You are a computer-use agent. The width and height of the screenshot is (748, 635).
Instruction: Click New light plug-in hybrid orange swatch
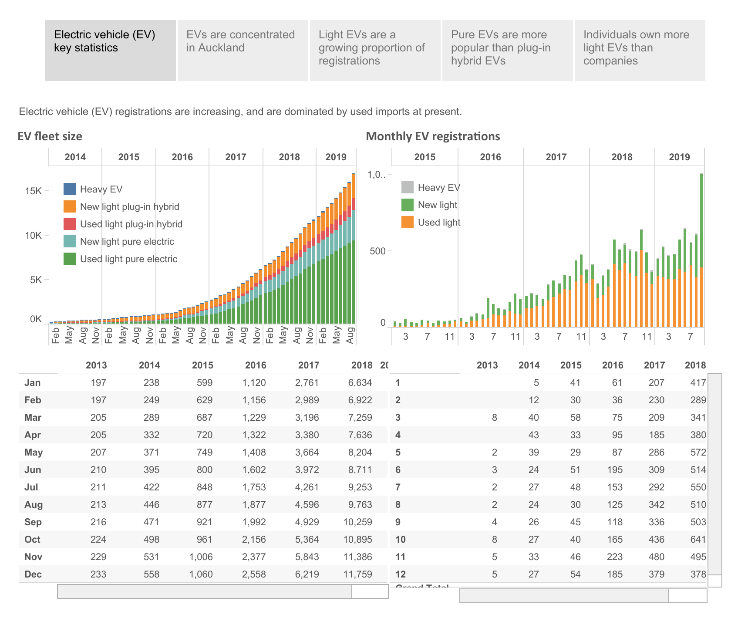click(70, 206)
